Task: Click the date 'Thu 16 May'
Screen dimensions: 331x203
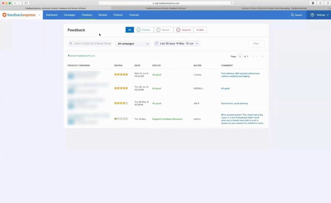Action: pos(140,119)
